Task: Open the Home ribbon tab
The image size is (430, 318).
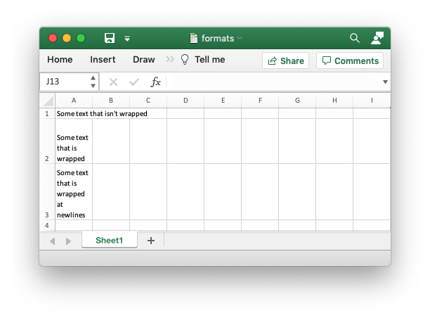Action: tap(60, 60)
